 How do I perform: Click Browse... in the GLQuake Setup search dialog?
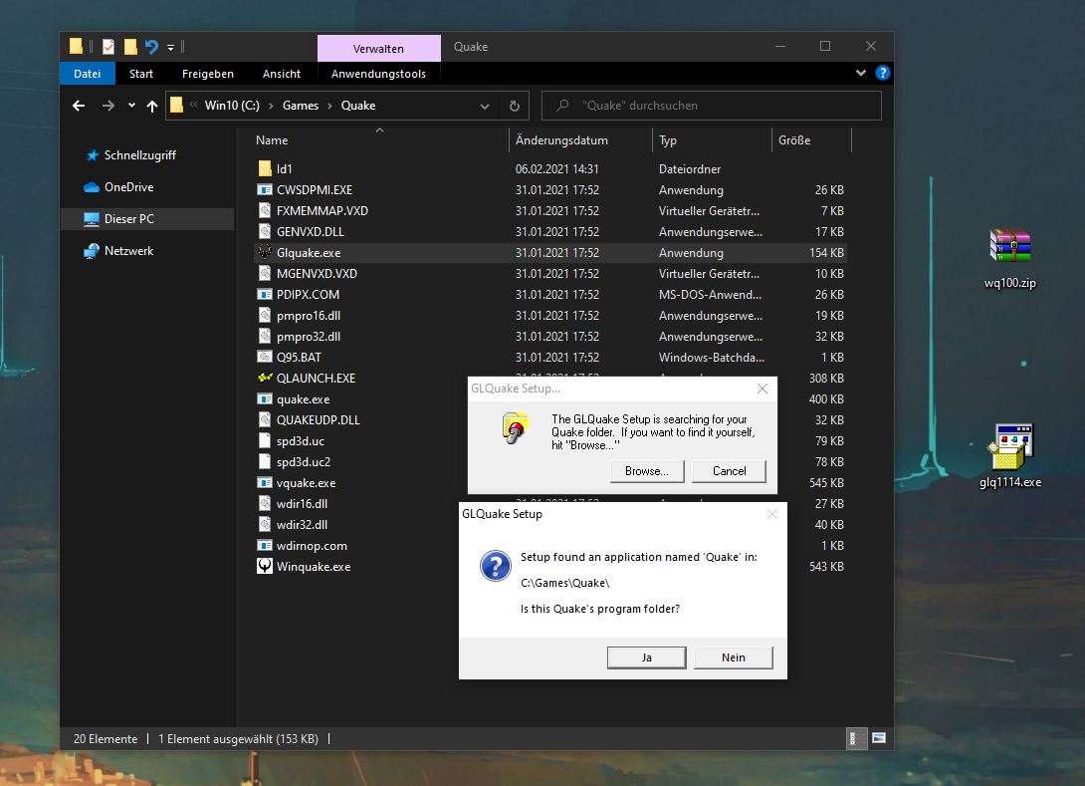tap(647, 471)
